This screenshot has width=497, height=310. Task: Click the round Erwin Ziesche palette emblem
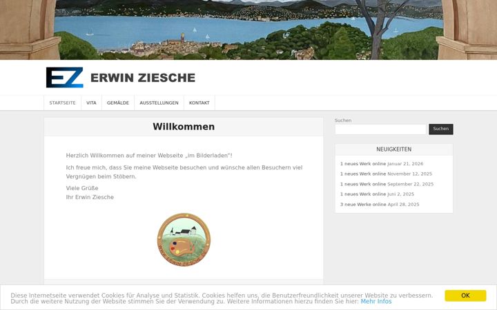point(184,240)
